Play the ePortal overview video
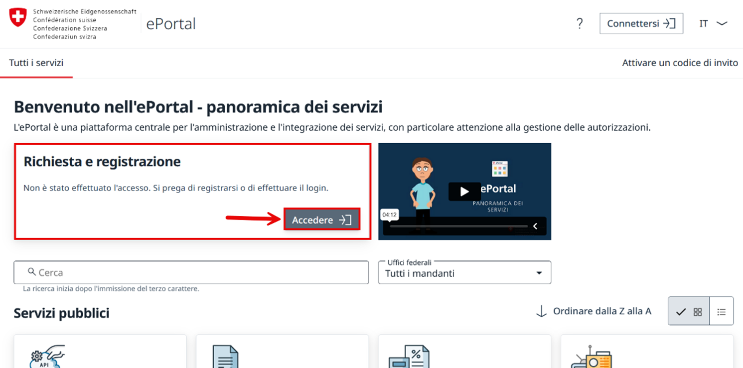This screenshot has width=743, height=368. coord(464,191)
